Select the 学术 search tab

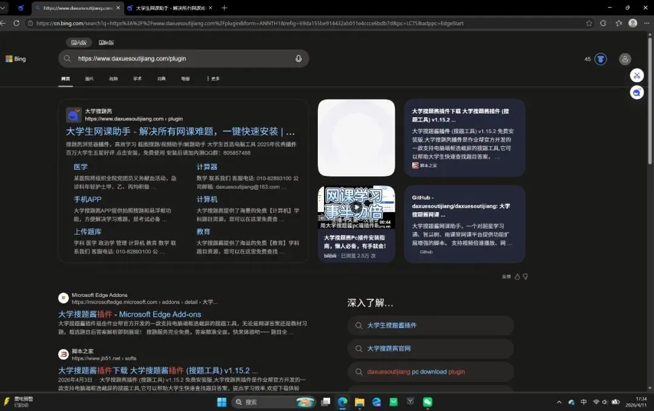pyautogui.click(x=137, y=79)
